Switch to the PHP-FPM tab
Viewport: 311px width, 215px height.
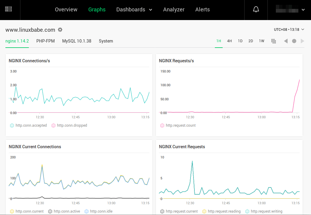click(x=45, y=41)
